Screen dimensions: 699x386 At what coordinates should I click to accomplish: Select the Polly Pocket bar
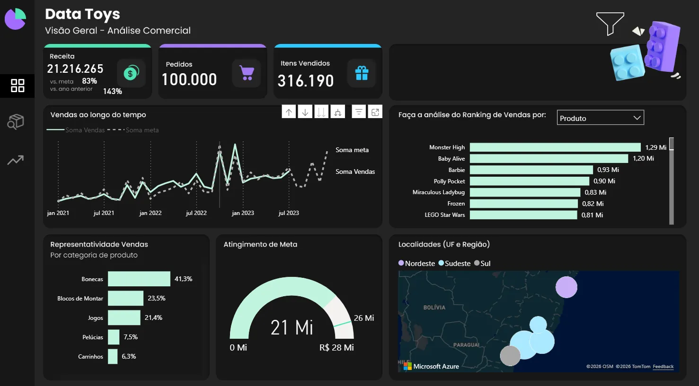point(530,181)
